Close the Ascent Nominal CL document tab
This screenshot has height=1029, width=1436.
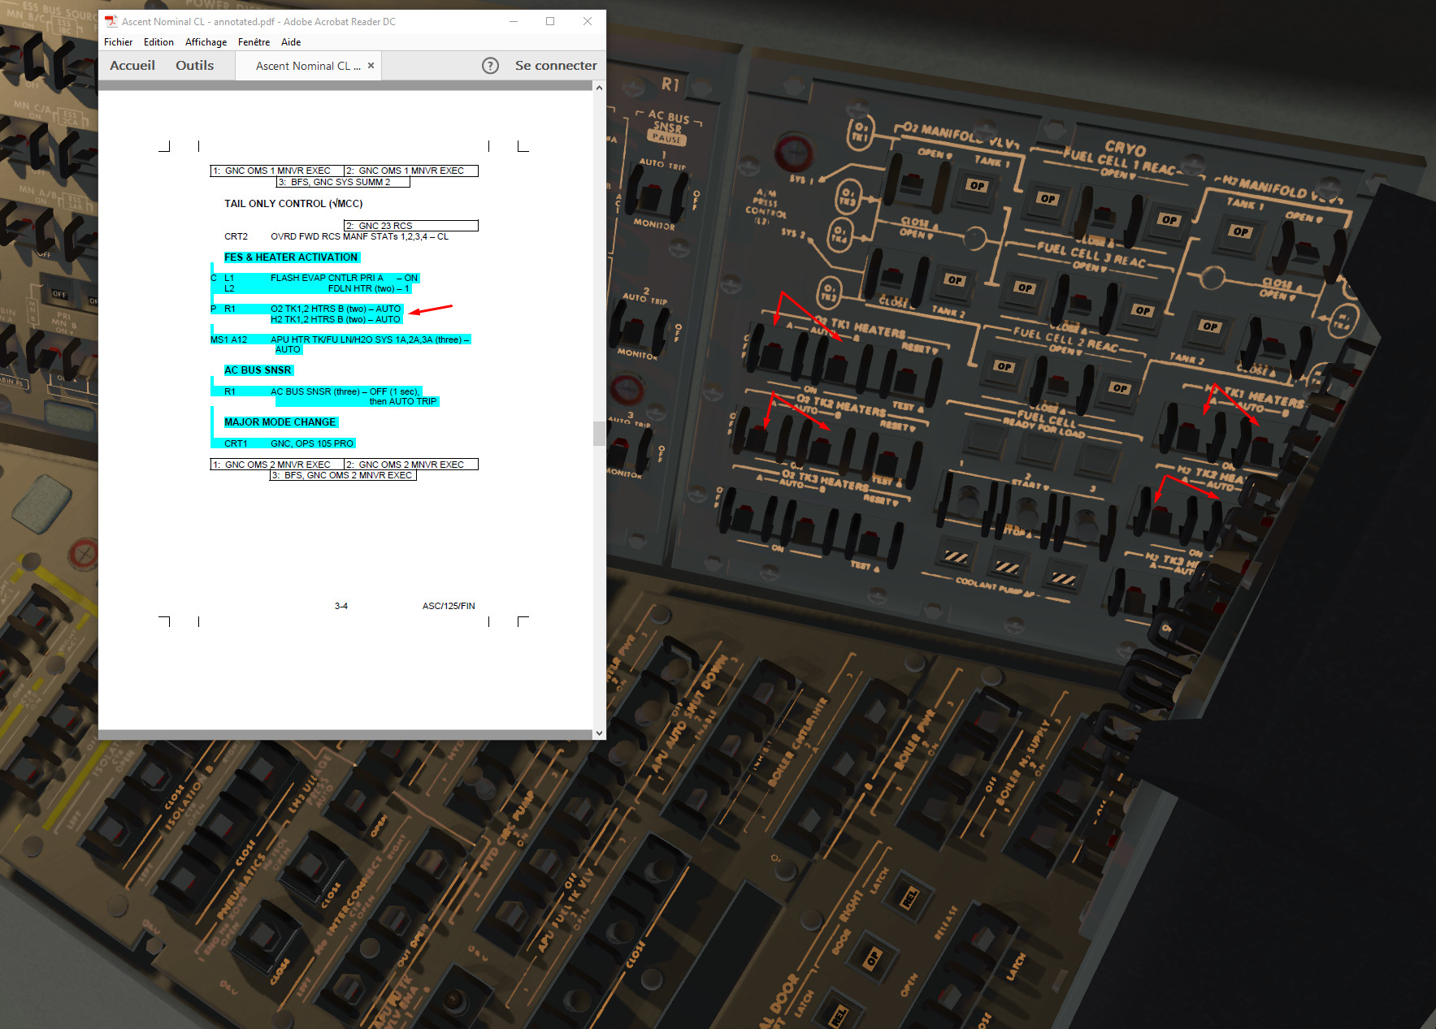pos(371,66)
